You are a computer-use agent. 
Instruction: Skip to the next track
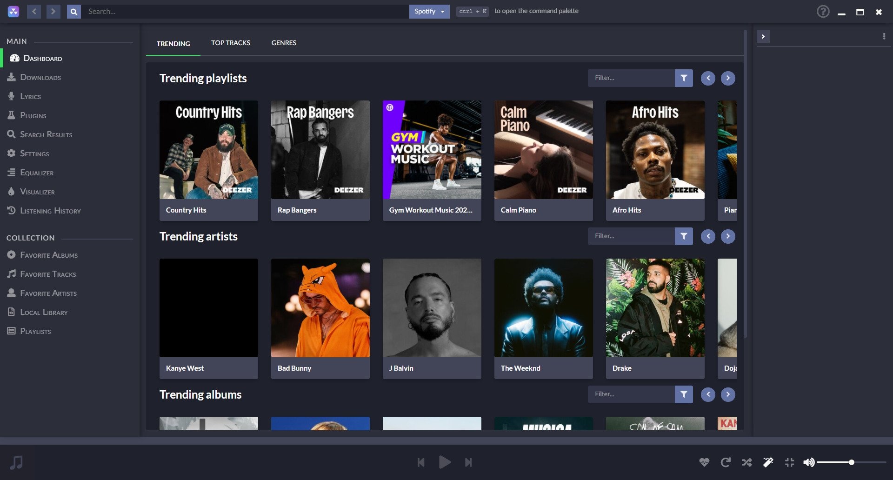468,462
